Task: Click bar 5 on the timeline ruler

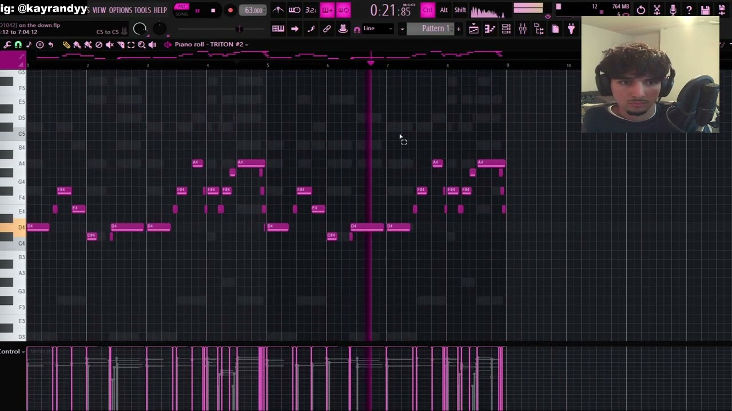Action: coord(268,66)
